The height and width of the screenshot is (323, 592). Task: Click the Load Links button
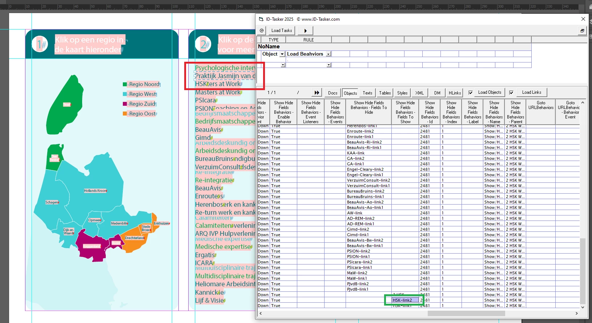click(532, 92)
